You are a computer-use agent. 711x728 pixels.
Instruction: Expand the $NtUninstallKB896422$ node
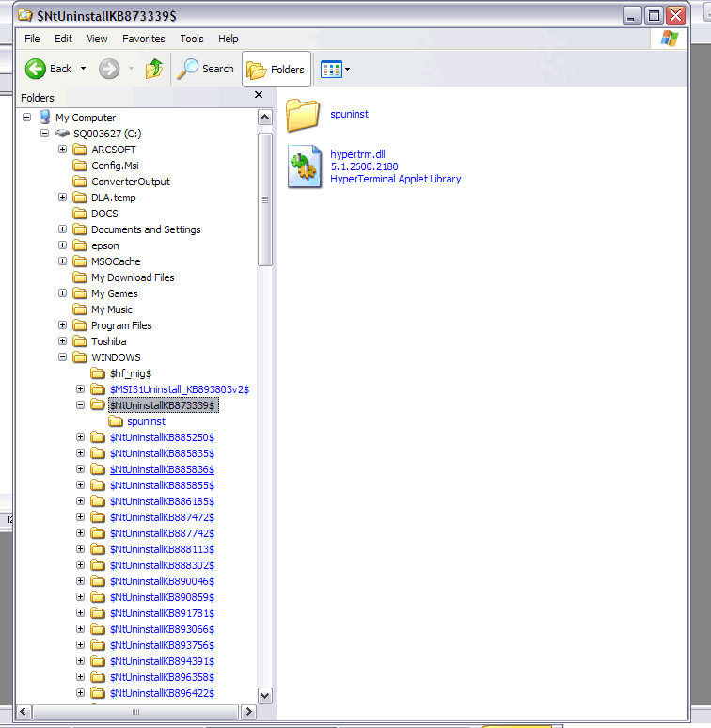(x=80, y=692)
